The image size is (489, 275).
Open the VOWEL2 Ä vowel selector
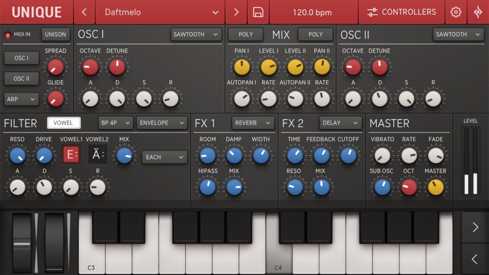[x=98, y=154]
